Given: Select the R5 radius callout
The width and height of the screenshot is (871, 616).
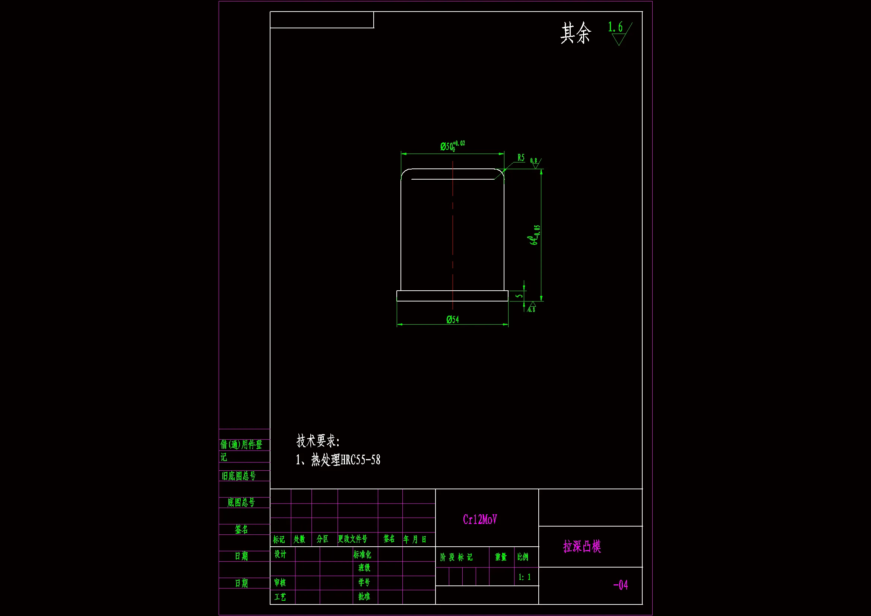Looking at the screenshot, I should pos(521,158).
